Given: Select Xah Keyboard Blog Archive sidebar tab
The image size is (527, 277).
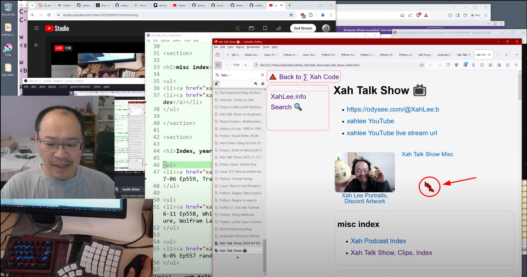Looking at the screenshot, I should pos(238,93).
